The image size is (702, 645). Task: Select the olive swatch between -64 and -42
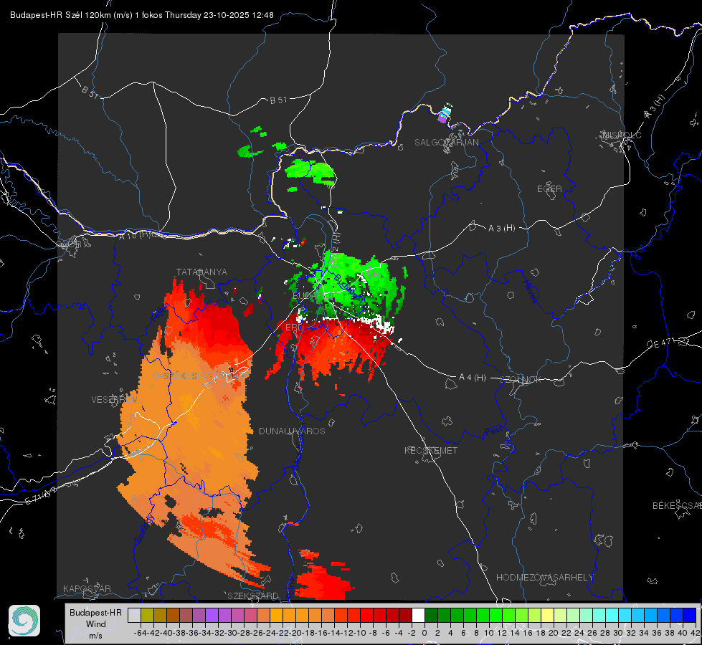[x=147, y=615]
